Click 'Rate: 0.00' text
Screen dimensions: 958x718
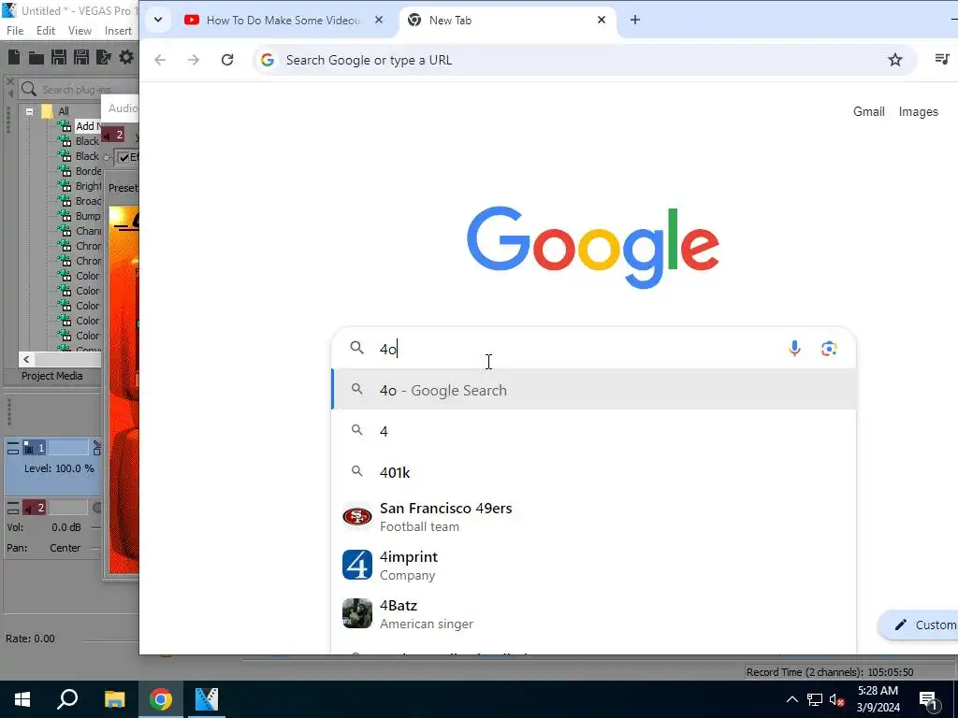tap(30, 639)
